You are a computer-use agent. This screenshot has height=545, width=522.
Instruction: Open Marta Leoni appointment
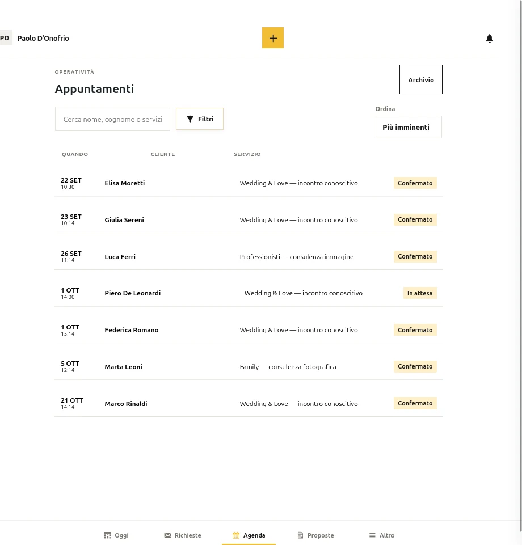point(249,367)
